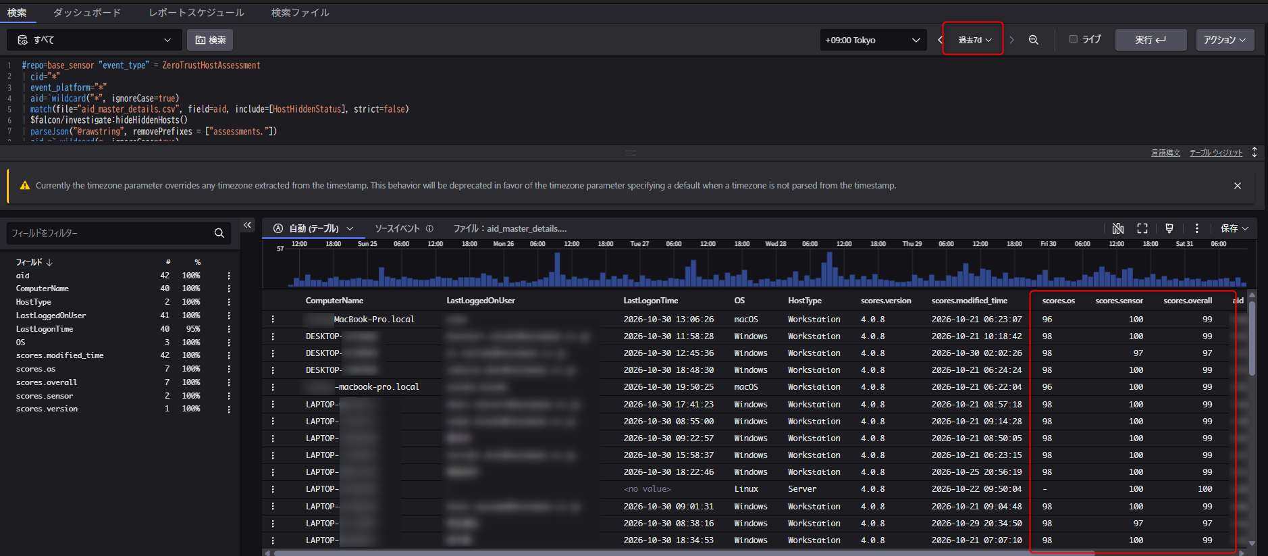Viewport: 1268px width, 556px height.
Task: Go to the 検索ファイル tab
Action: [300, 13]
